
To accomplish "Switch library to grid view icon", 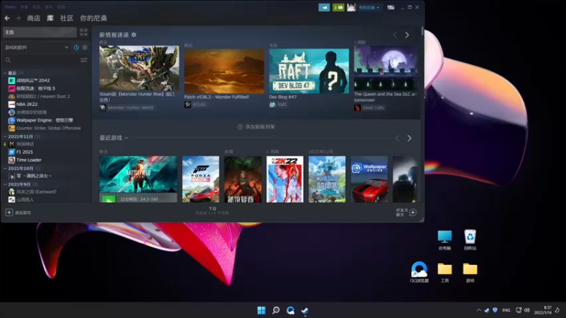I will (83, 32).
